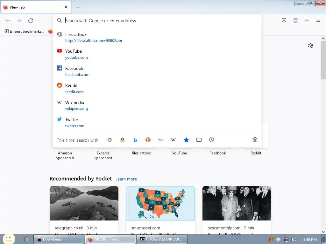Search this time with Bing

pyautogui.click(x=135, y=140)
